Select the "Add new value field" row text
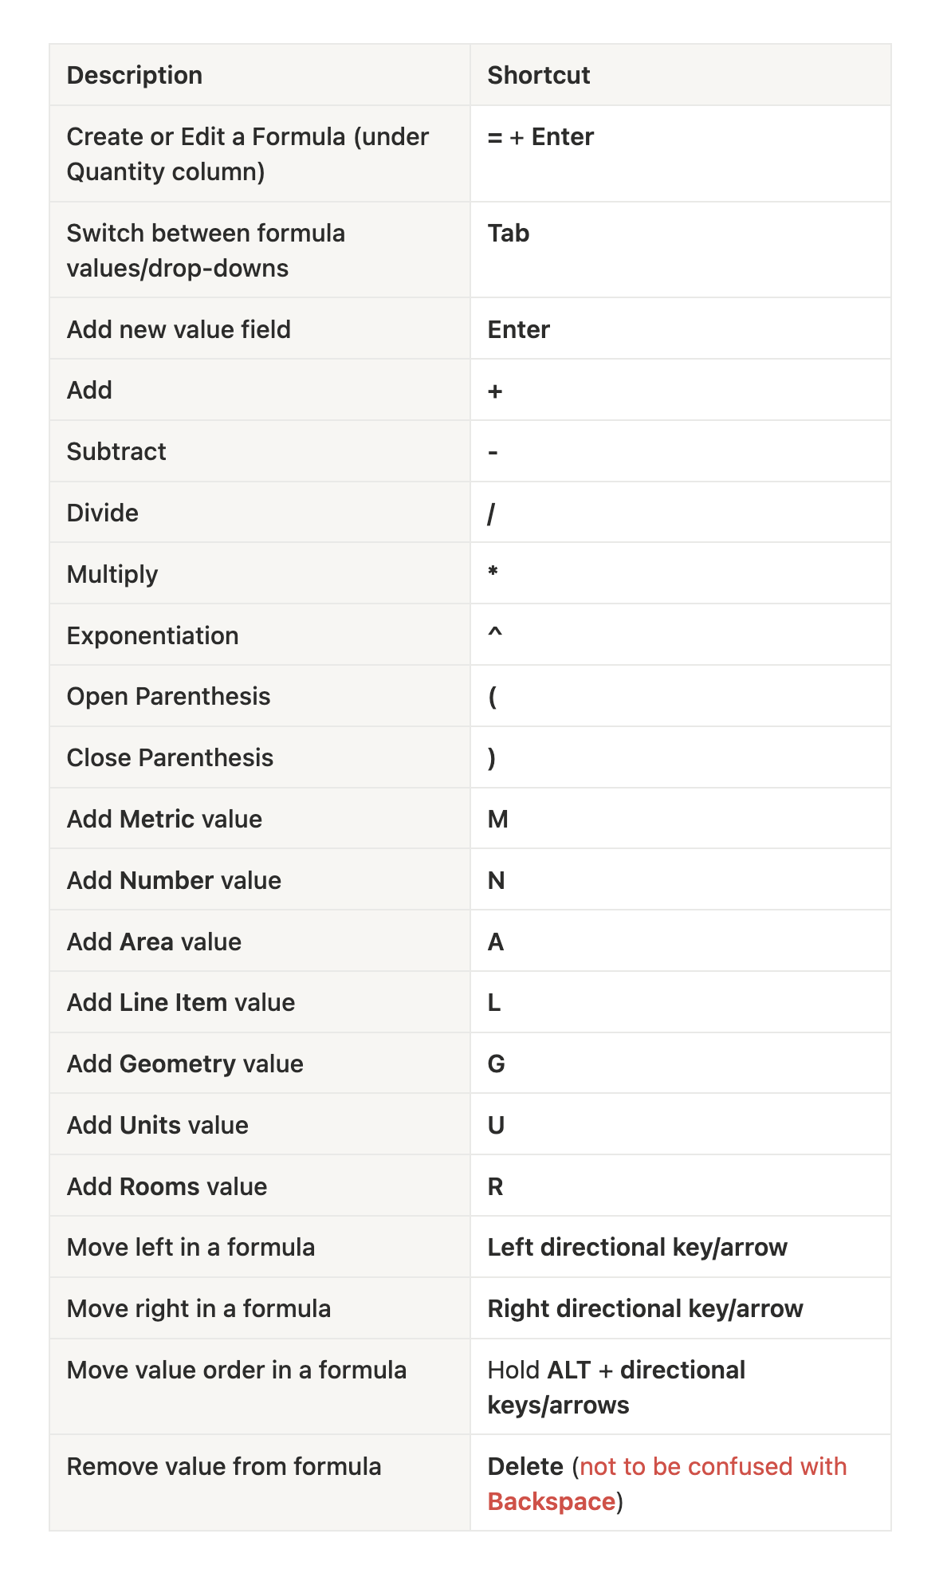The image size is (947, 1569). pyautogui.click(x=179, y=329)
